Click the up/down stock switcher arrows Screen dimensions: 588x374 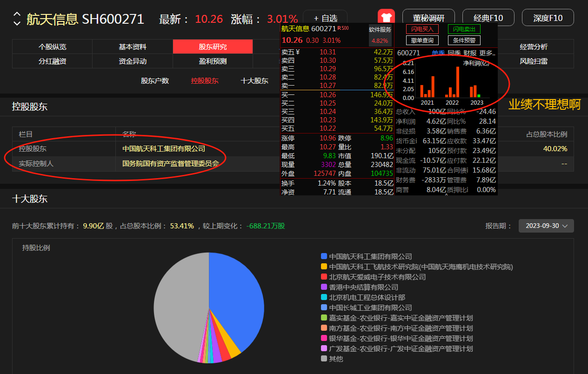17,19
